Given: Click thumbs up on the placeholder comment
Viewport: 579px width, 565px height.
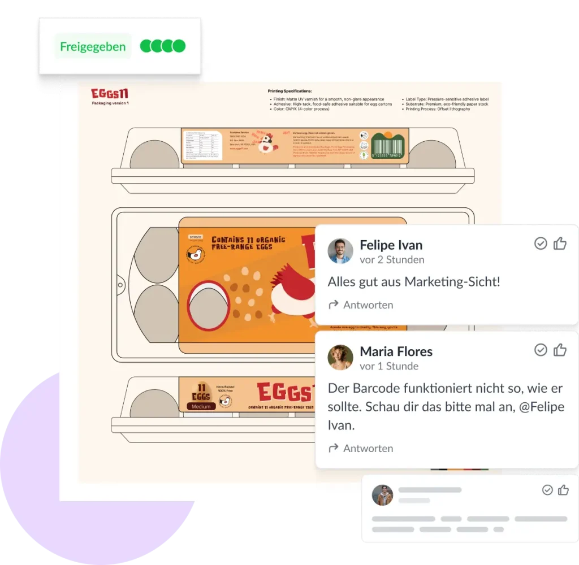Looking at the screenshot, I should (563, 490).
